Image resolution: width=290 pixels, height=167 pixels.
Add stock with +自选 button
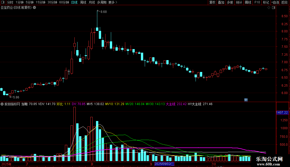(x=275, y=2)
